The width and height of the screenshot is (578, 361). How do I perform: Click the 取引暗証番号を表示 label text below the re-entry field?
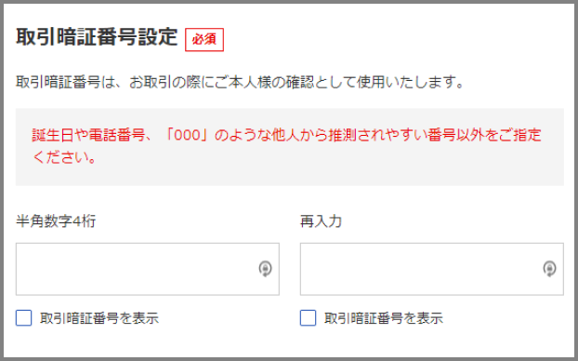click(384, 318)
